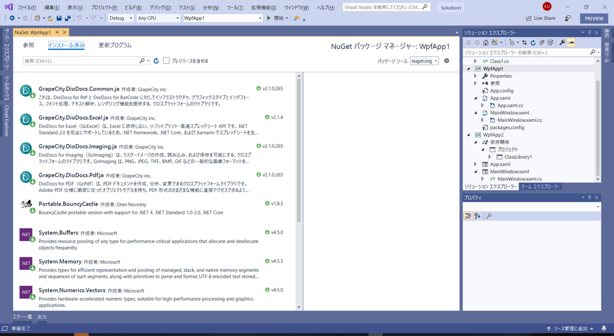
Task: Click the feedback icon next to Live Share
Action: tap(568, 18)
